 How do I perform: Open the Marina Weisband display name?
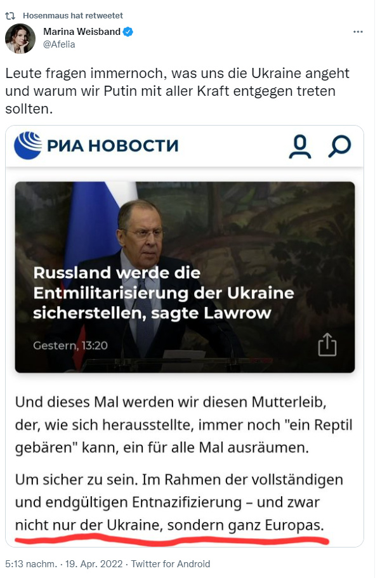[82, 32]
